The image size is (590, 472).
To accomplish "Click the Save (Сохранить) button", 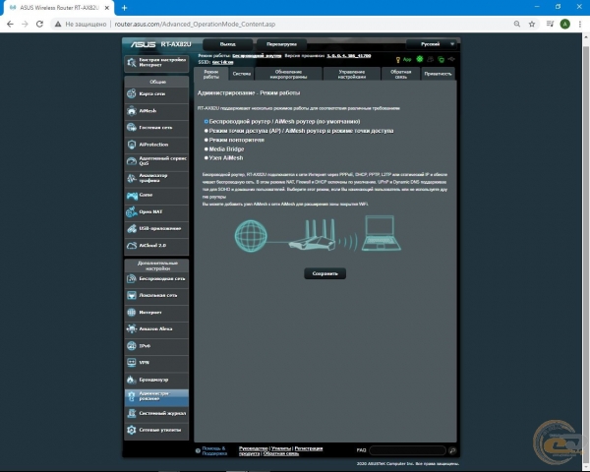I will [x=325, y=273].
